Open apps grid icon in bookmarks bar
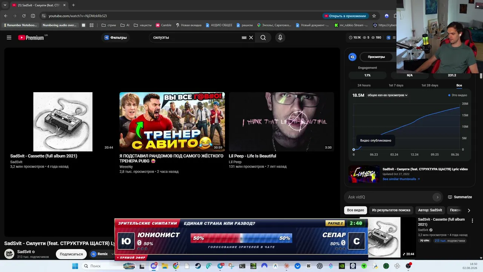The height and width of the screenshot is (272, 483). tap(92, 25)
